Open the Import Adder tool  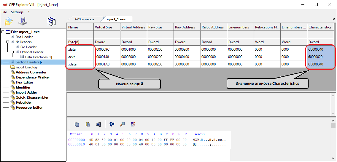(26, 92)
